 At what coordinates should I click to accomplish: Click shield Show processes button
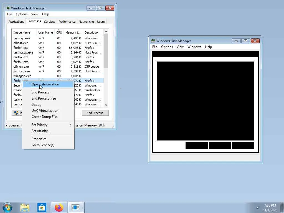(x=17, y=113)
